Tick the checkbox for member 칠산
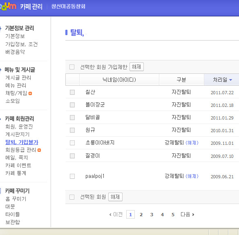Viewport: 239px width, 235px height. [72, 92]
